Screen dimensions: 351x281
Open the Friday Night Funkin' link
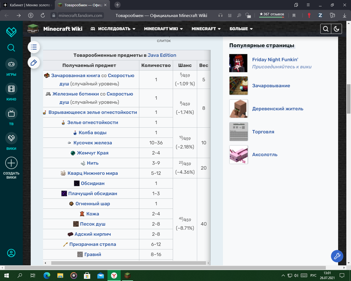275,59
